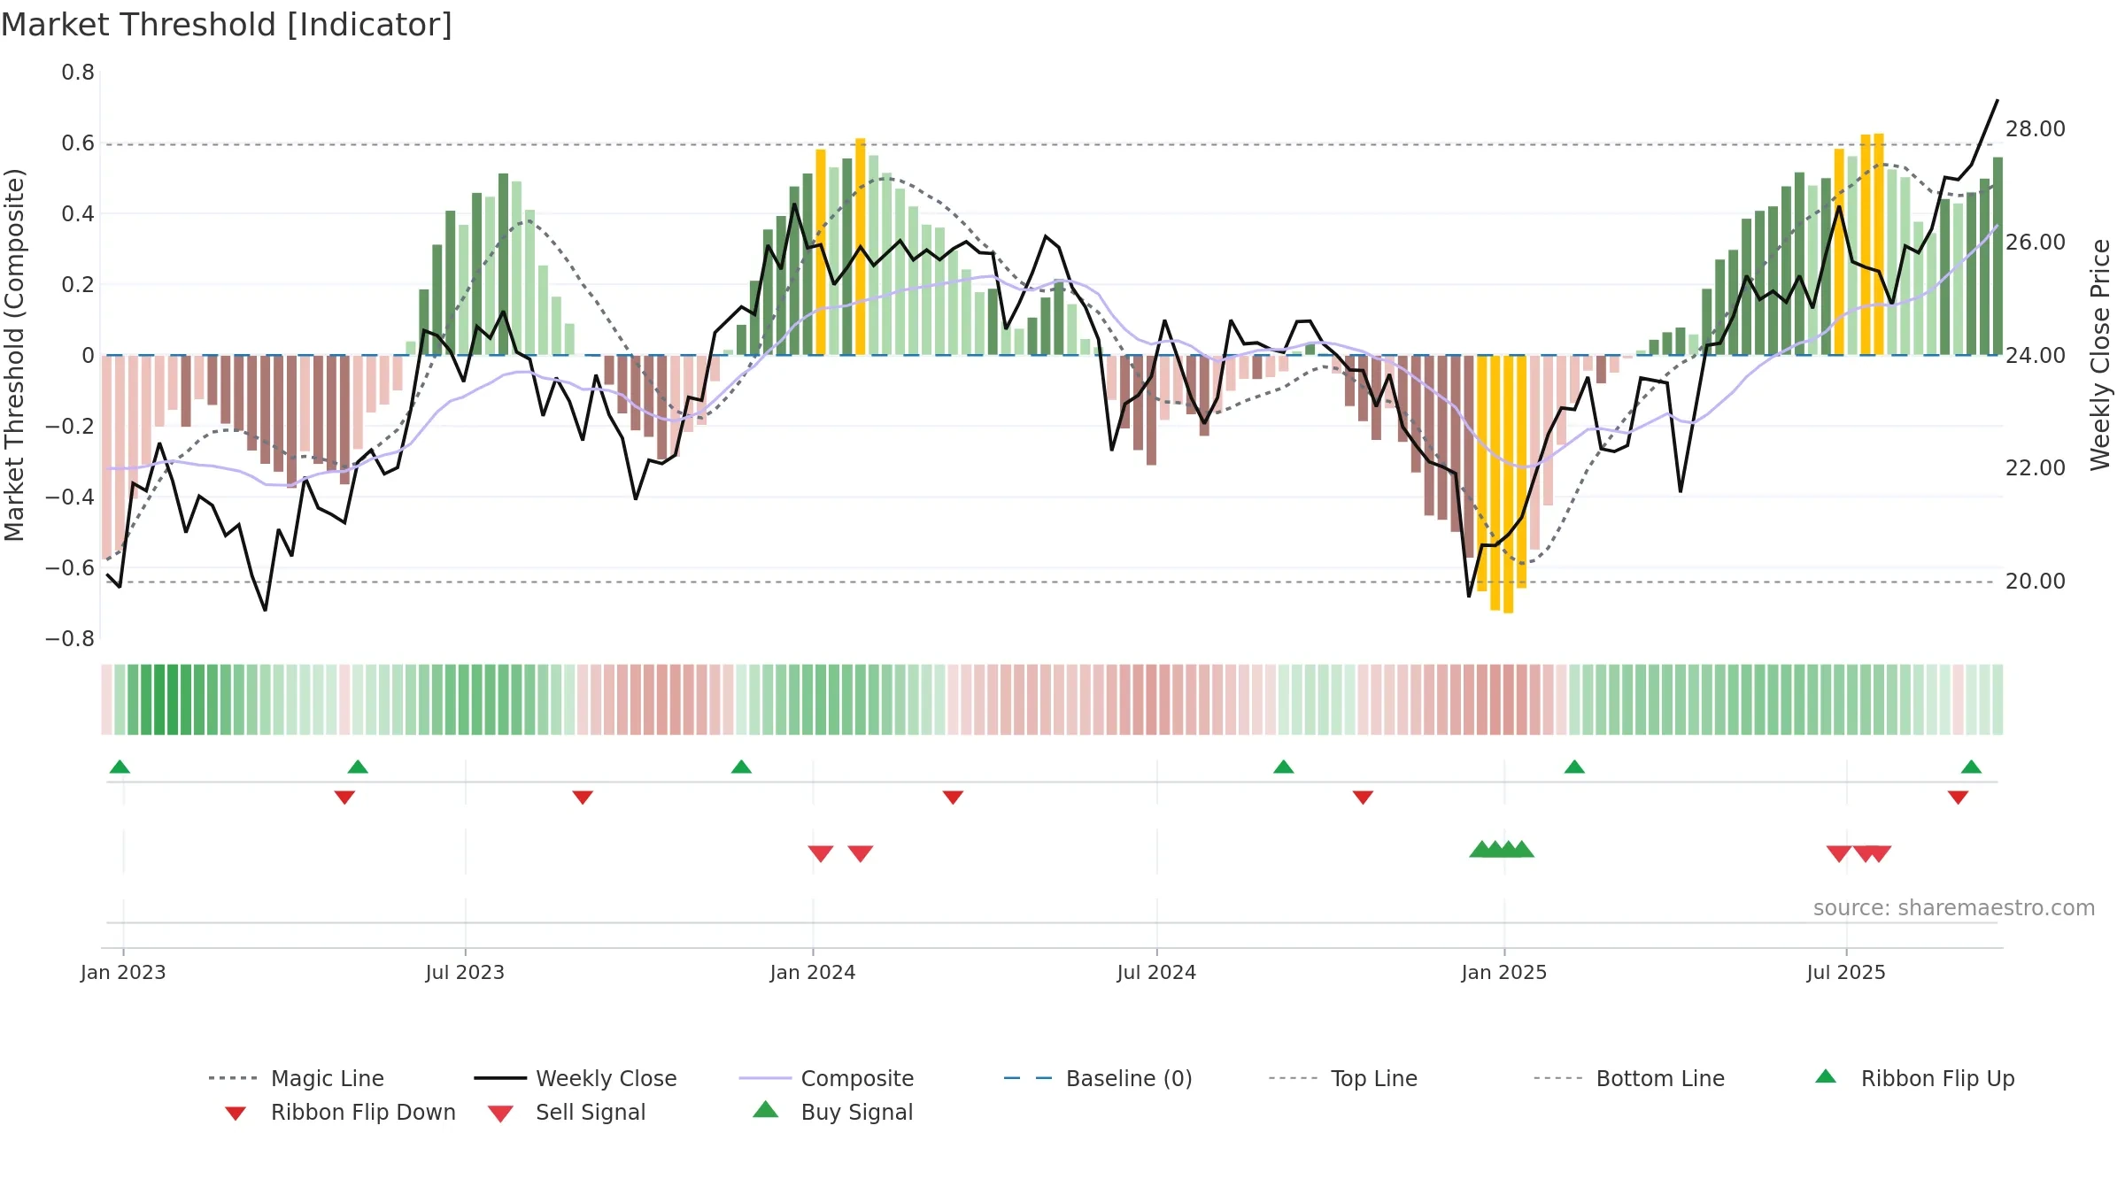Click the Market Threshold (Composite) axis title
The height and width of the screenshot is (1195, 2125).
[x=14, y=355]
